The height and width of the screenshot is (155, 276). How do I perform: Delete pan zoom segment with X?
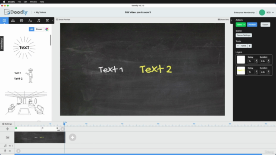pyautogui.click(x=57, y=128)
